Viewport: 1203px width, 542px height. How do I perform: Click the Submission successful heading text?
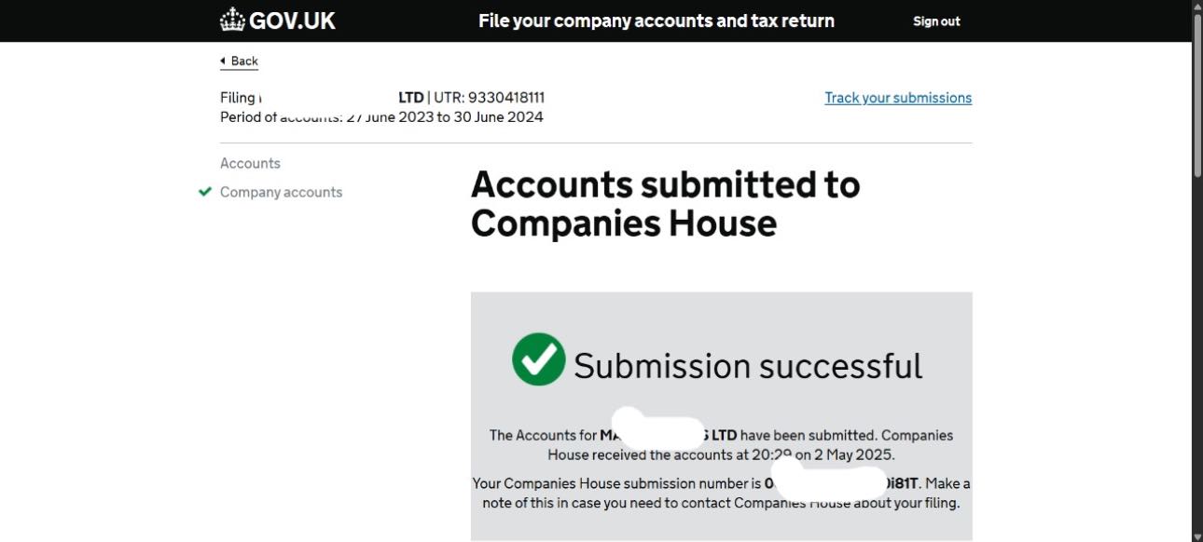[x=748, y=365]
